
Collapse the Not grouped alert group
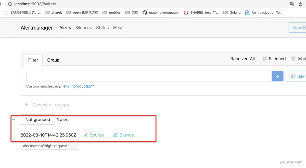[x=14, y=119]
